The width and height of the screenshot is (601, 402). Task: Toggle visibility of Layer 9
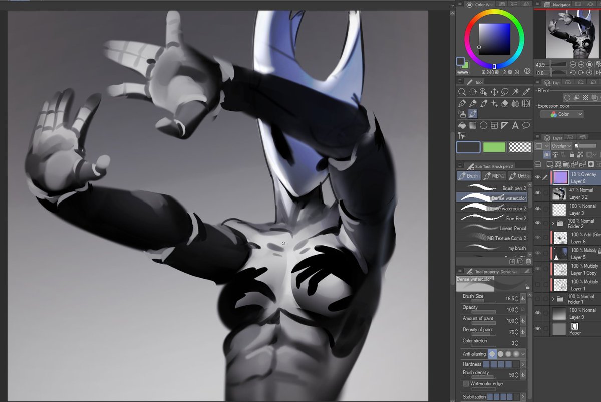pos(538,313)
